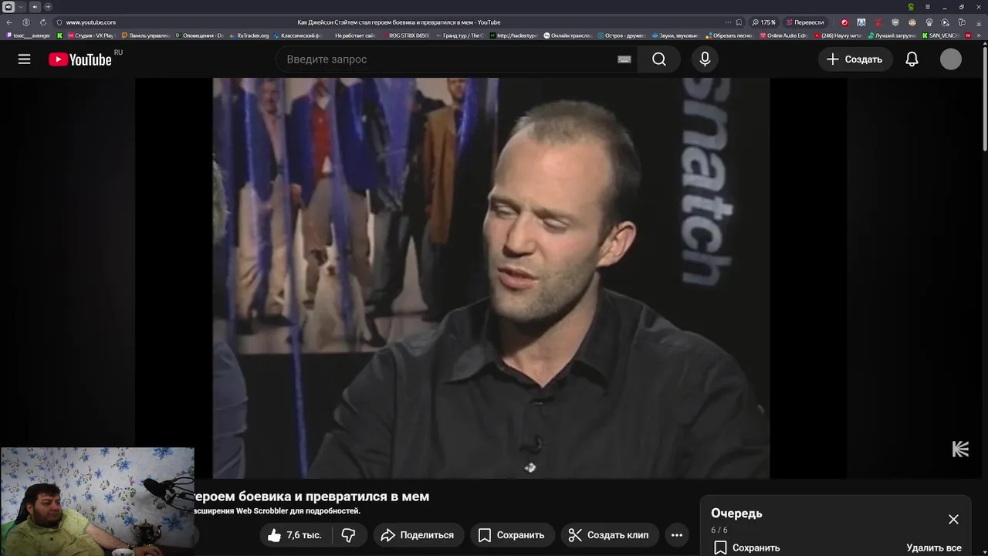Go to the YouTube home logo
This screenshot has height=556, width=988.
click(x=80, y=59)
